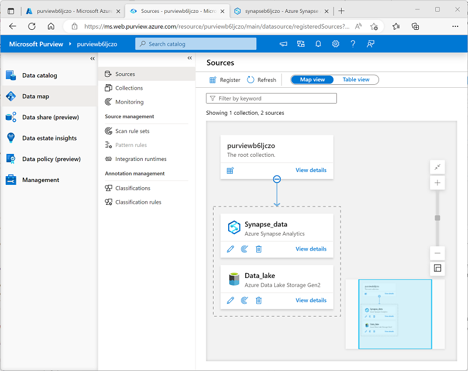
Task: Click the Data Lake Storage Gen2 icon
Action: 234,279
